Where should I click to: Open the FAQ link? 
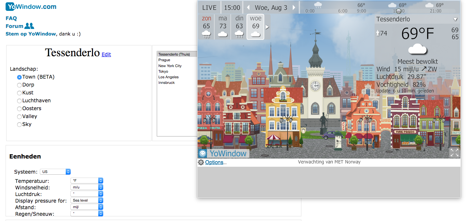tap(11, 18)
